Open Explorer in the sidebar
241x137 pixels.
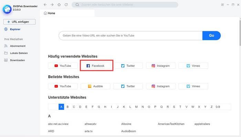click(x=15, y=29)
